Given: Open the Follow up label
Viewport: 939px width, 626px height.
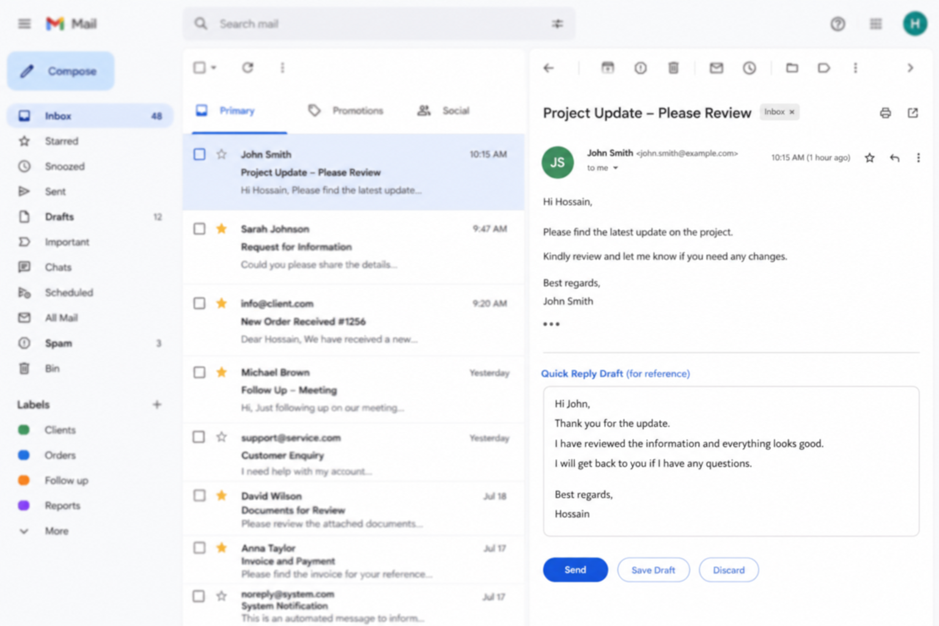Looking at the screenshot, I should tap(66, 481).
